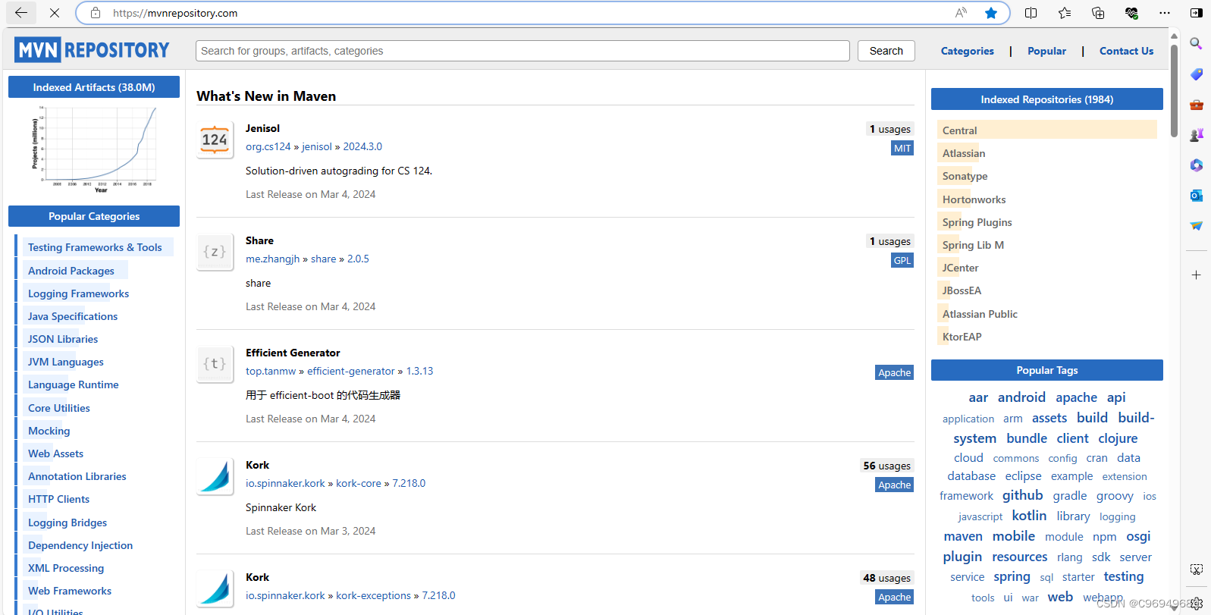
Task: Click the kotlin popular tag
Action: (x=1029, y=516)
